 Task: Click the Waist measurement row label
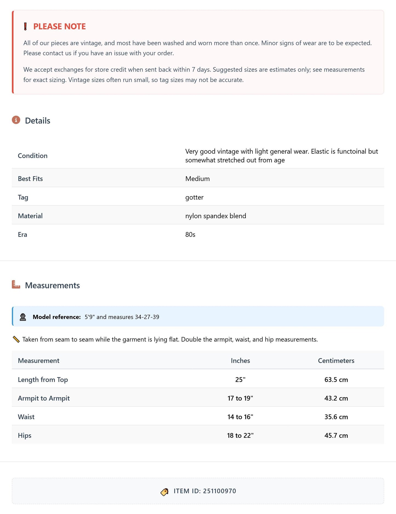(26, 417)
